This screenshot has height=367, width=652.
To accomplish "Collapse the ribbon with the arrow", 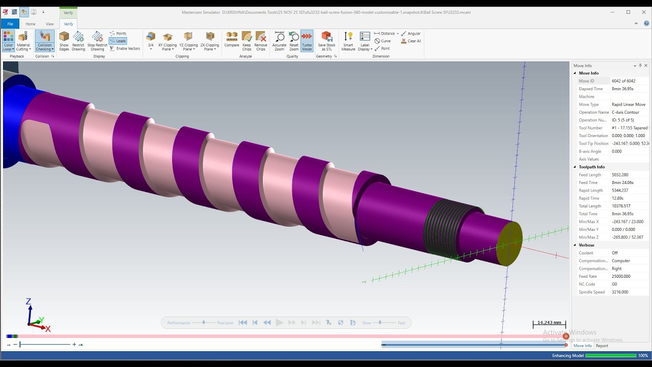I will pyautogui.click(x=636, y=23).
